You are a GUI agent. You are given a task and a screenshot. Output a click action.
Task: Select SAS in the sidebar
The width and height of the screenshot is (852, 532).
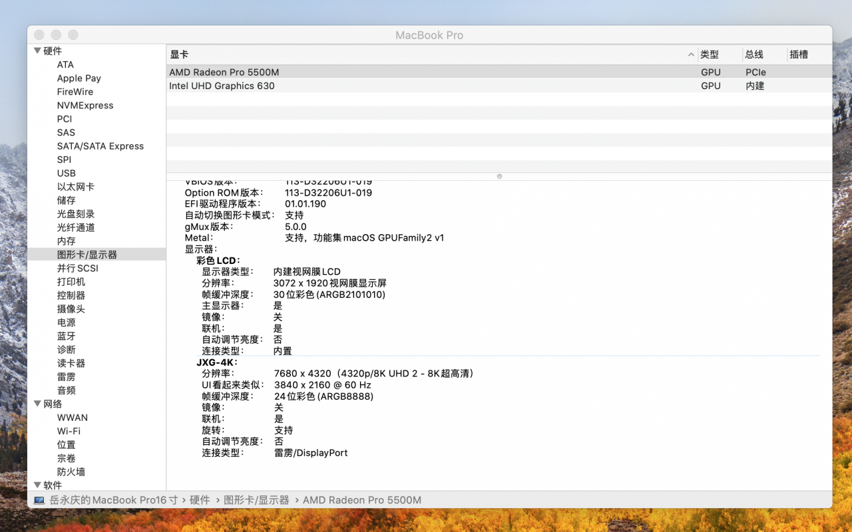click(66, 132)
